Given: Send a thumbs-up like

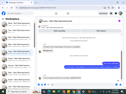Looking at the screenshot, I should click(x=120, y=85).
